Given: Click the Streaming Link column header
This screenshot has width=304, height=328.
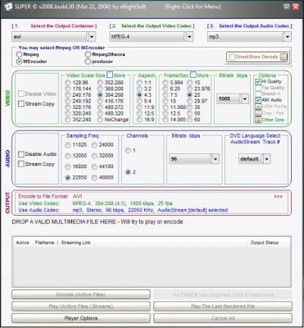Looking at the screenshot, I should (76, 243).
